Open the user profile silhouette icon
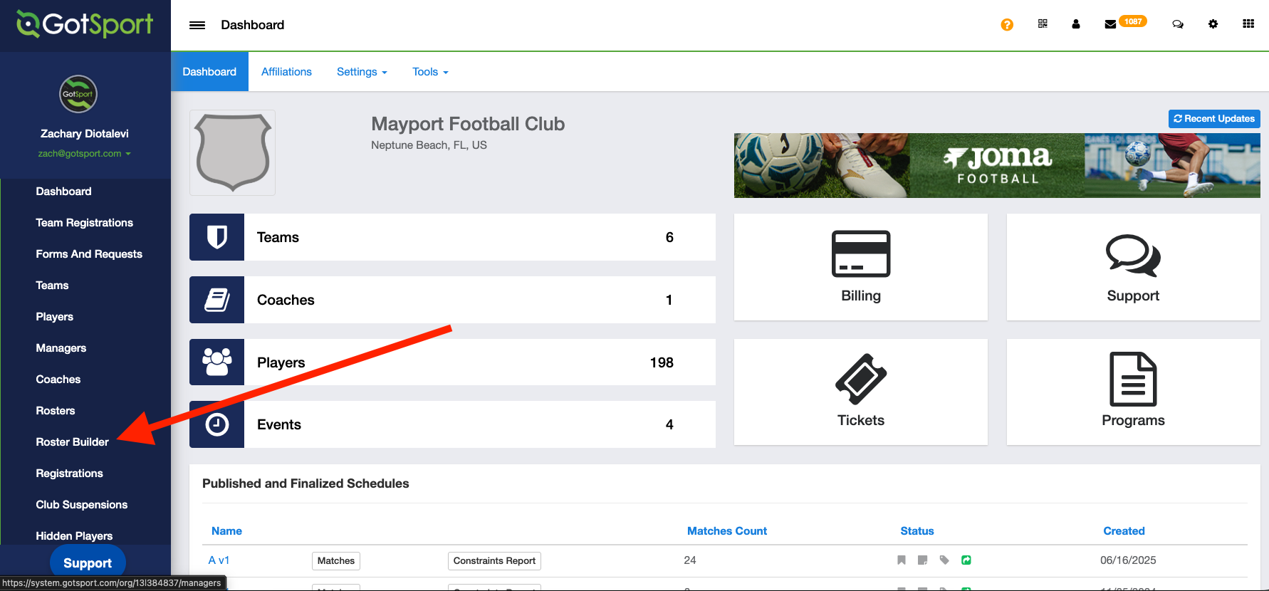1269x591 pixels. (x=1076, y=24)
